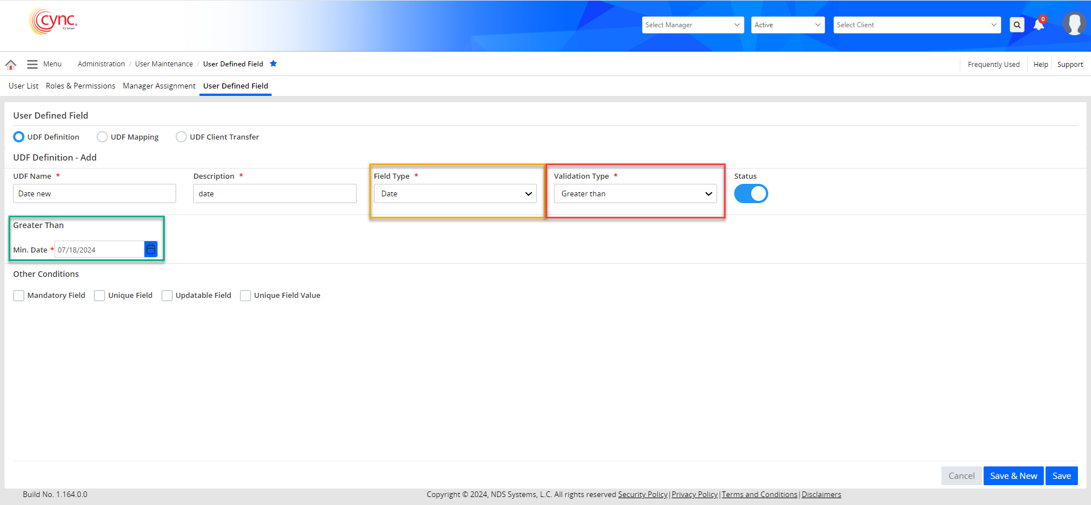Viewport: 1091px width, 505px height.
Task: Open the Select Manager dropdown
Action: click(x=692, y=25)
